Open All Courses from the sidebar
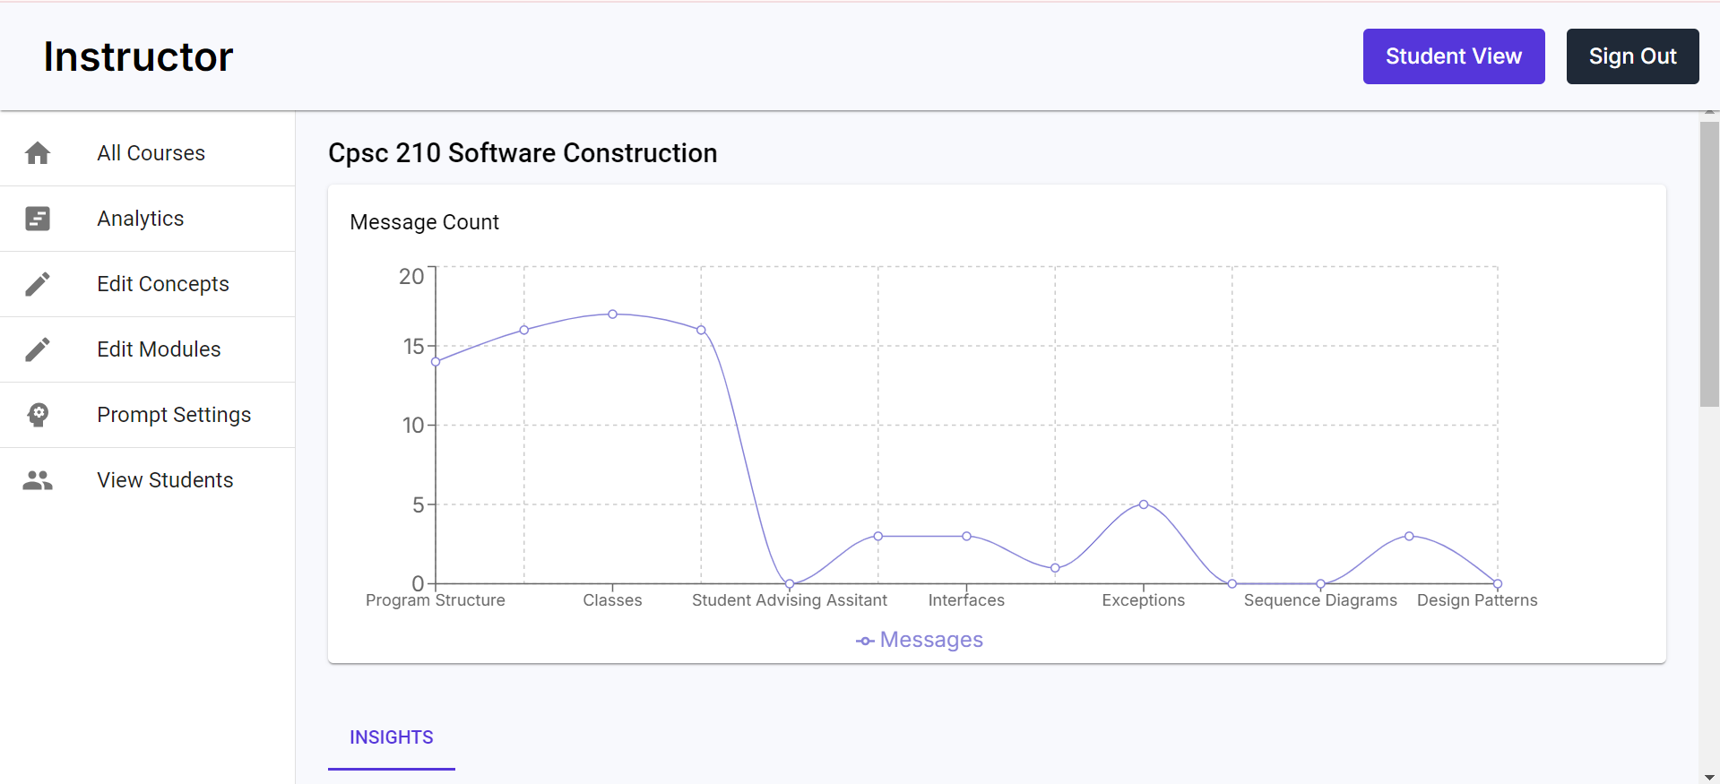The width and height of the screenshot is (1720, 784). click(148, 153)
